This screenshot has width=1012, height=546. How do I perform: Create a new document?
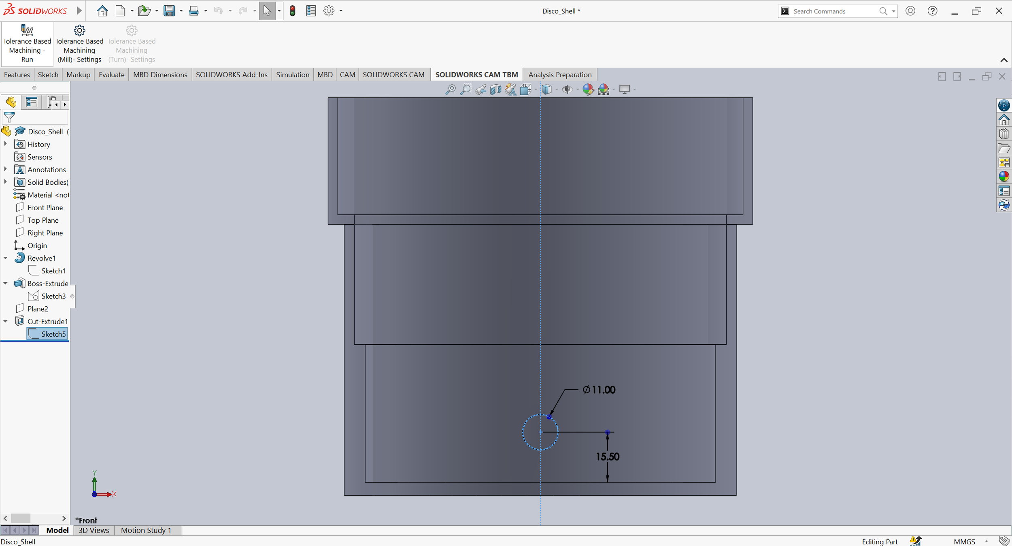tap(120, 11)
